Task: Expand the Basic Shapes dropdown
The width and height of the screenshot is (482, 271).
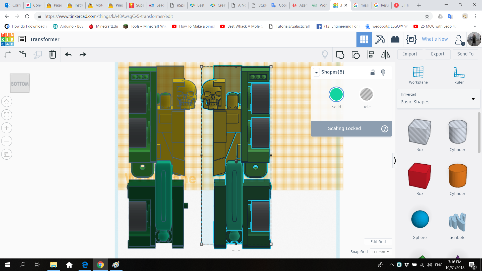Action: [x=473, y=99]
